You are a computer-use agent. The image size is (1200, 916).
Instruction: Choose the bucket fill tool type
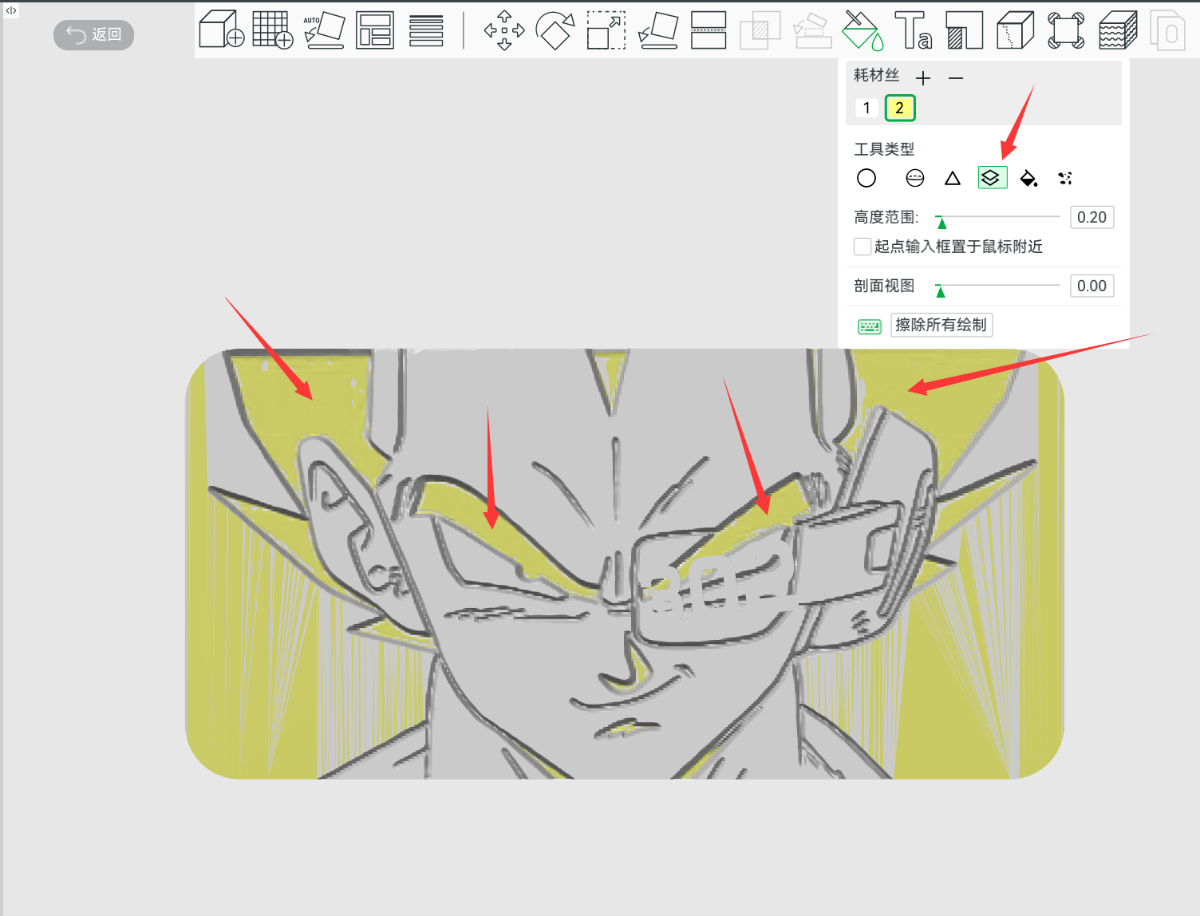1029,178
